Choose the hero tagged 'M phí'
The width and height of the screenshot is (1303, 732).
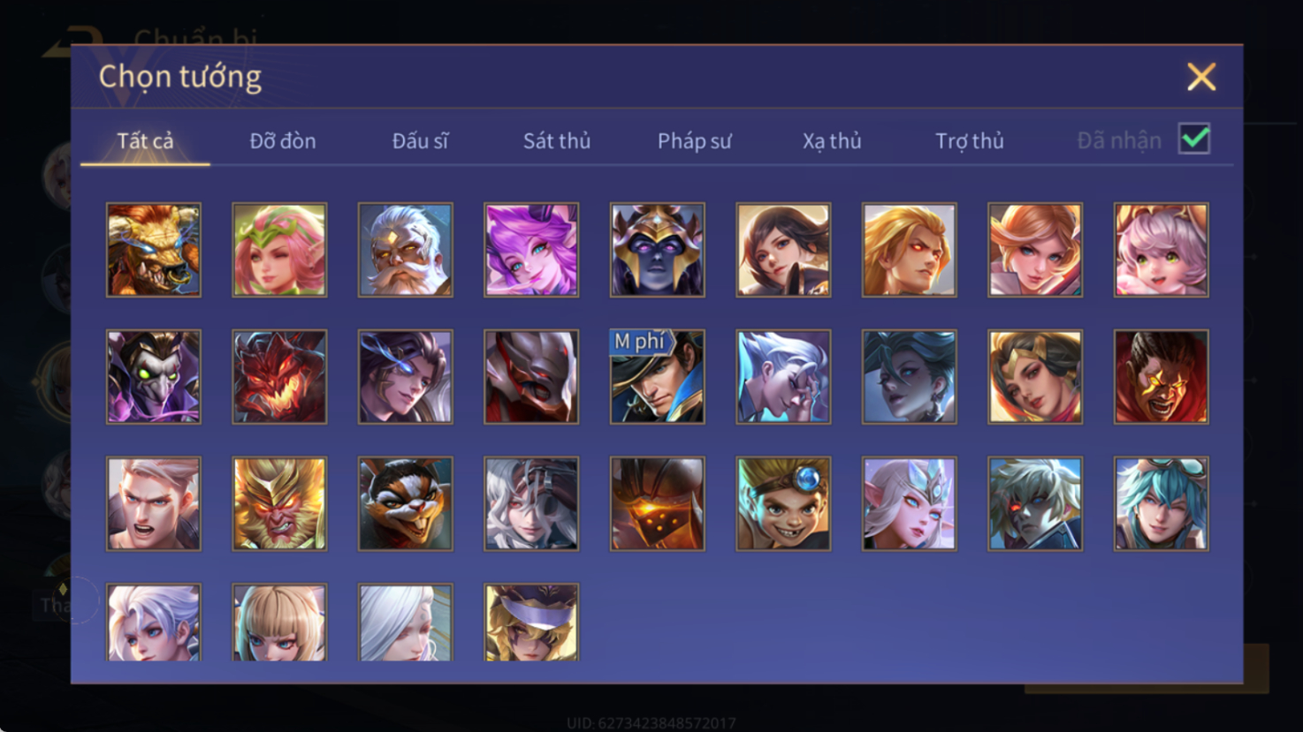pos(658,377)
